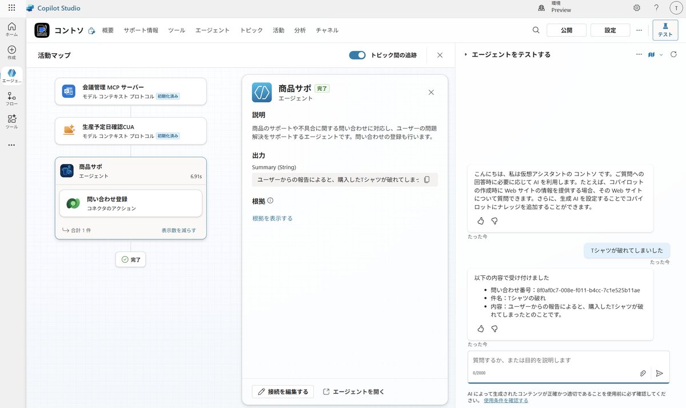Click the 完了 status badge on 商品サポ
Screen dimensions: 686x408
(x=322, y=89)
